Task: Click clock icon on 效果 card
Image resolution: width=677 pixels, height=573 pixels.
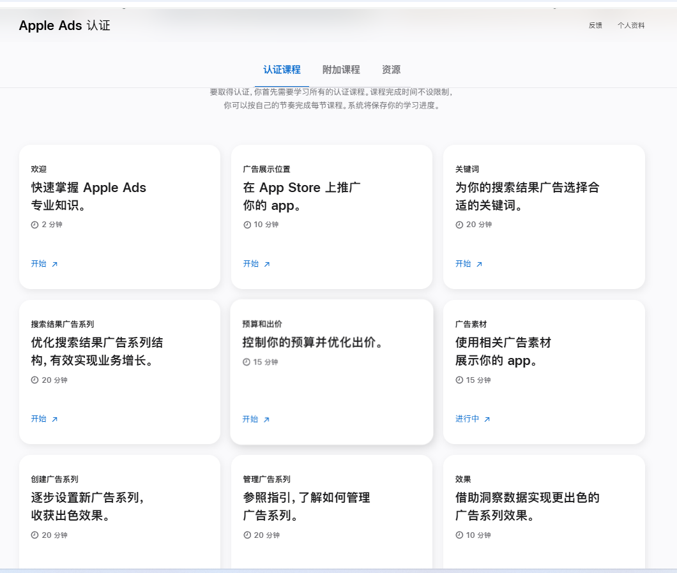Action: (459, 535)
